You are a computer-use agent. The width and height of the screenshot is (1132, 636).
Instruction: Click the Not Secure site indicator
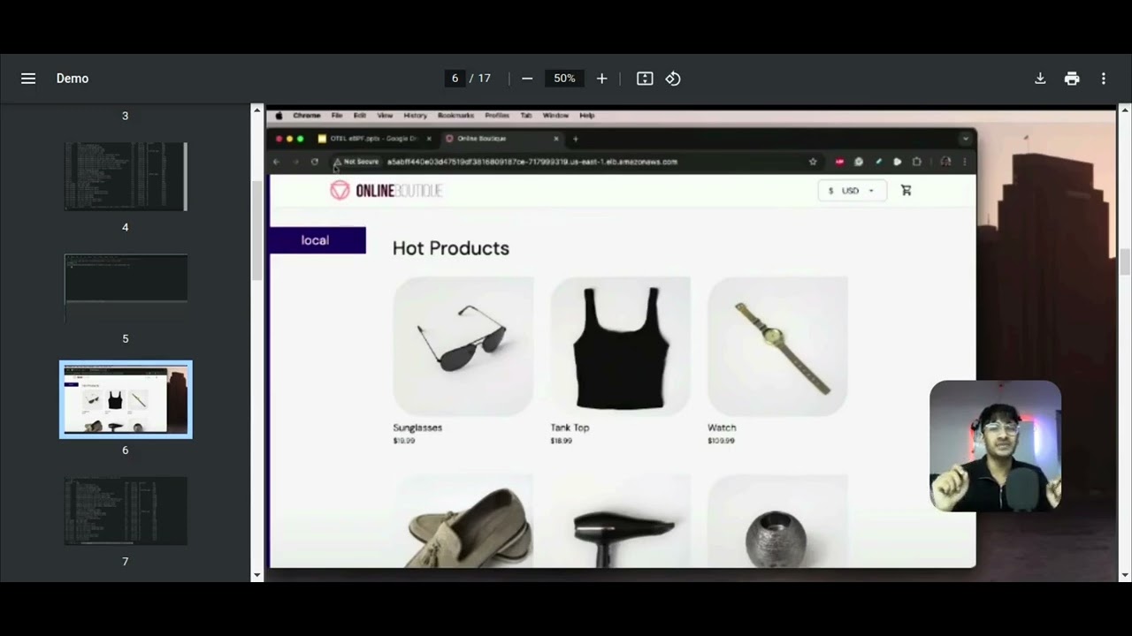(x=356, y=162)
